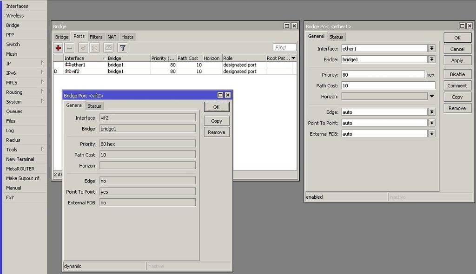
Task: Click the Find search field
Action: pyautogui.click(x=284, y=48)
